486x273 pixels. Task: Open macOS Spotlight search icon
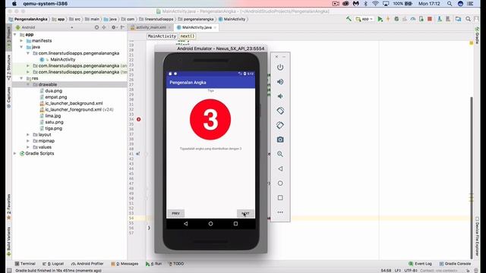[x=450, y=4]
